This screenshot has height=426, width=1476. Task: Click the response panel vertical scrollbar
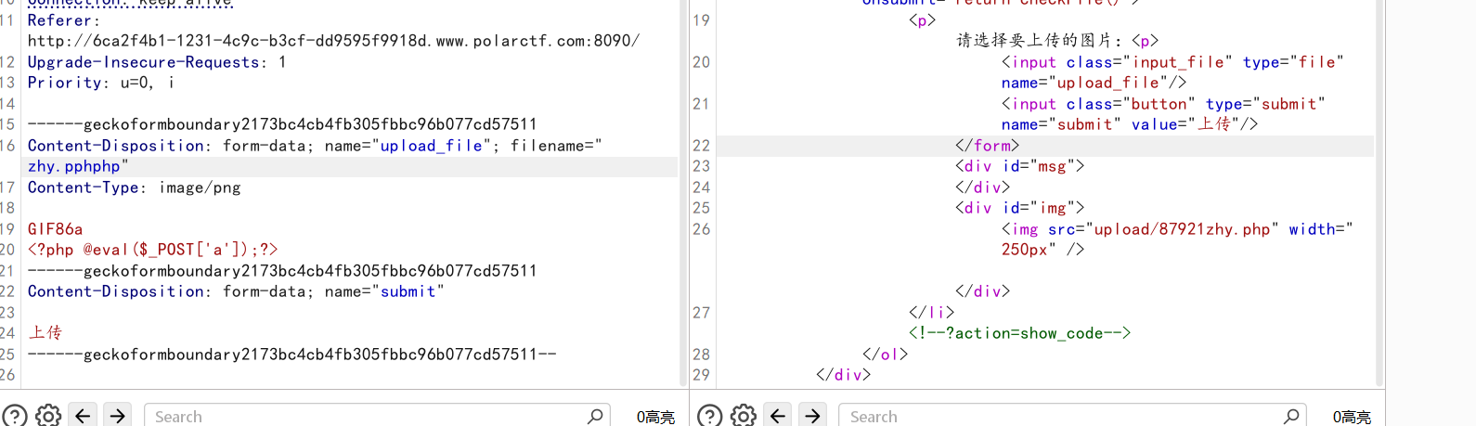click(1379, 194)
